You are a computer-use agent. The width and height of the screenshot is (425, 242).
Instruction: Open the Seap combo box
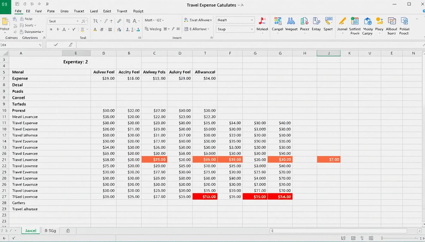(235, 29)
